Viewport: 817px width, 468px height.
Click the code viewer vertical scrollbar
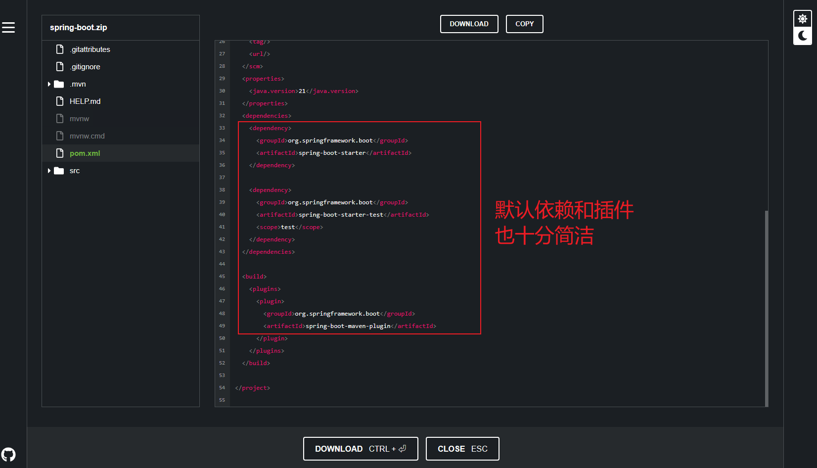tap(766, 308)
